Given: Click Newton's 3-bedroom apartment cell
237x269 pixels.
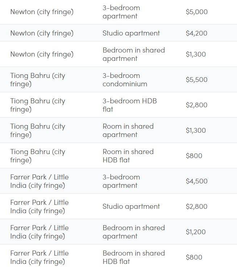Looking at the screenshot, I should pyautogui.click(x=121, y=12).
